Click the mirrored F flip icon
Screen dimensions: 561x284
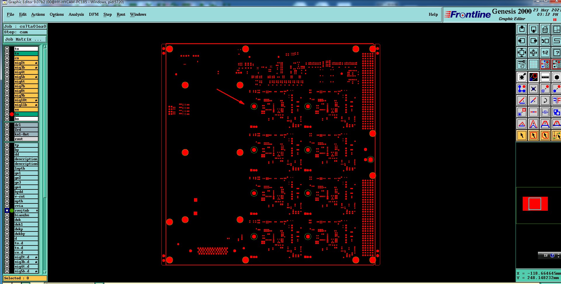pos(556,100)
